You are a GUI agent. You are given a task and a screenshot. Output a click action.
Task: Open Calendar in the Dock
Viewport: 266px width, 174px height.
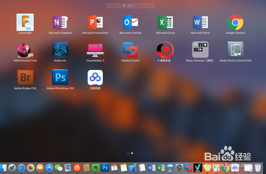(114, 168)
